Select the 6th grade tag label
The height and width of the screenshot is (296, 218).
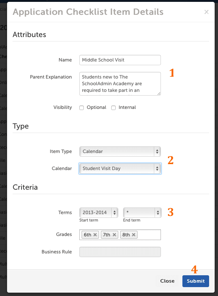coord(87,235)
